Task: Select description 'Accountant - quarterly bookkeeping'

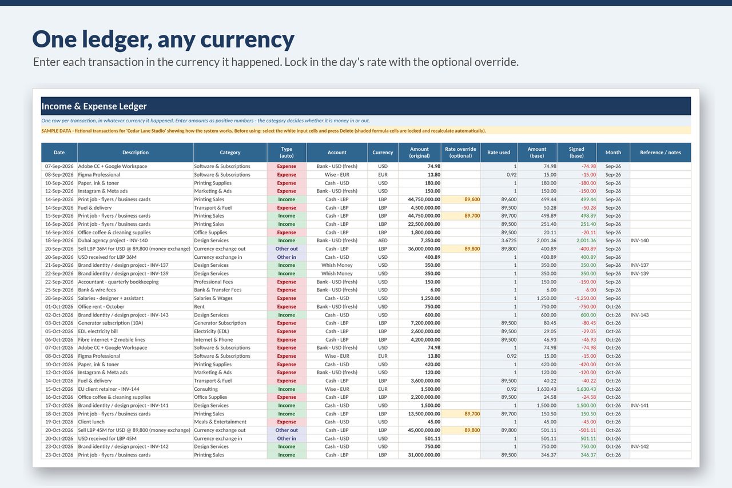Action: coord(136,282)
